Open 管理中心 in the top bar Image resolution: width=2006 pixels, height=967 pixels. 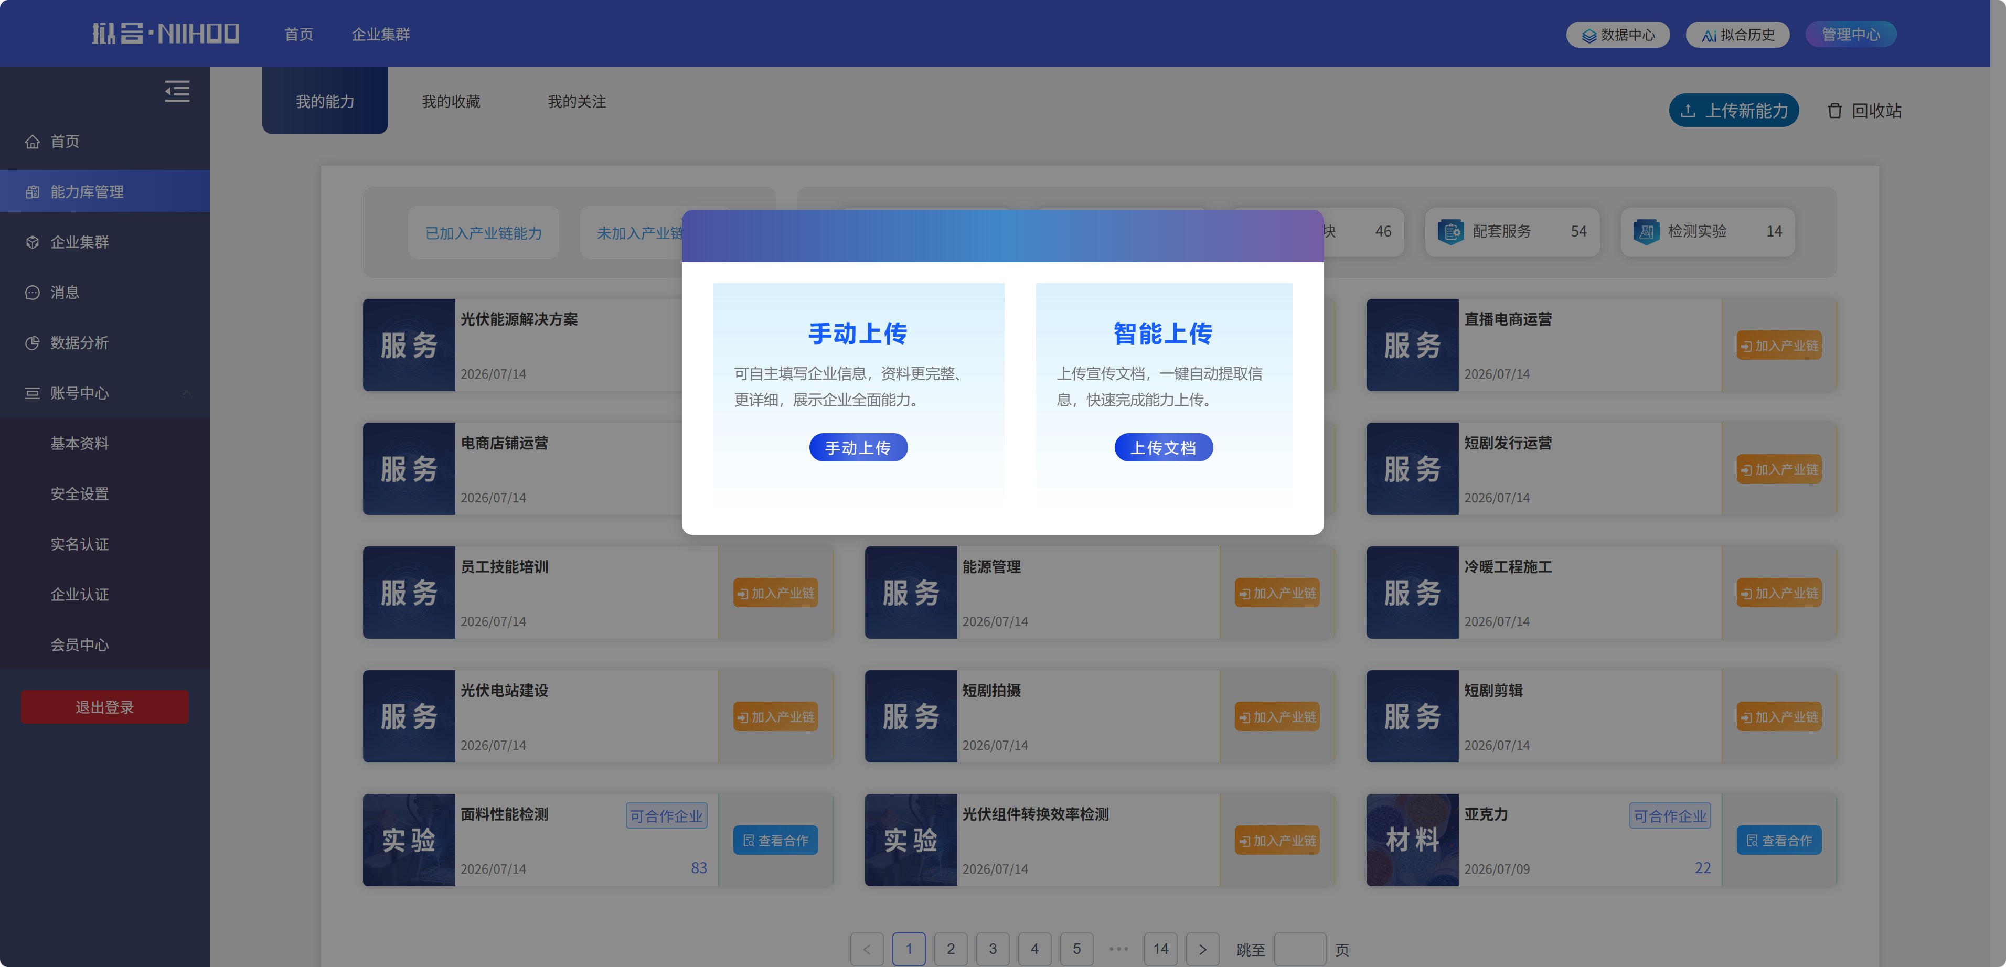(1850, 34)
